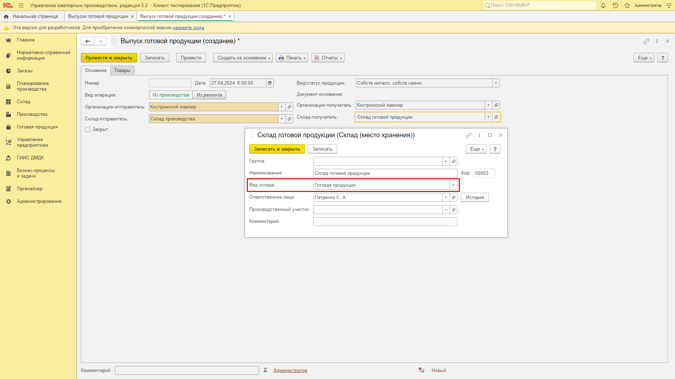The image size is (675, 379).
Task: Expand Склад-получатель dropdown arrow
Action: (x=488, y=117)
